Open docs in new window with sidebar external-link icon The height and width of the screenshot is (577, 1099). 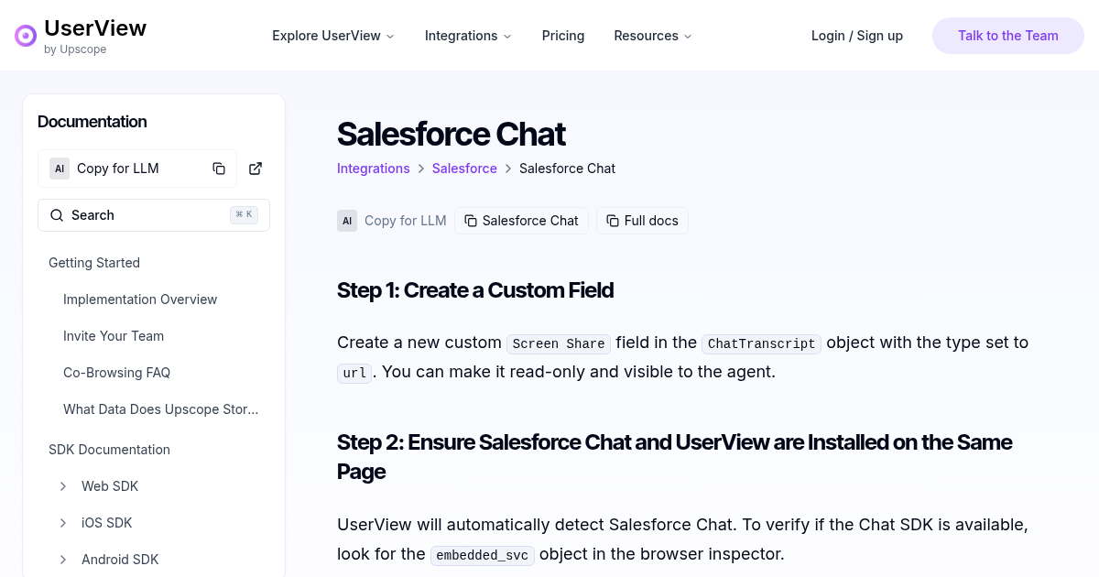pos(256,169)
